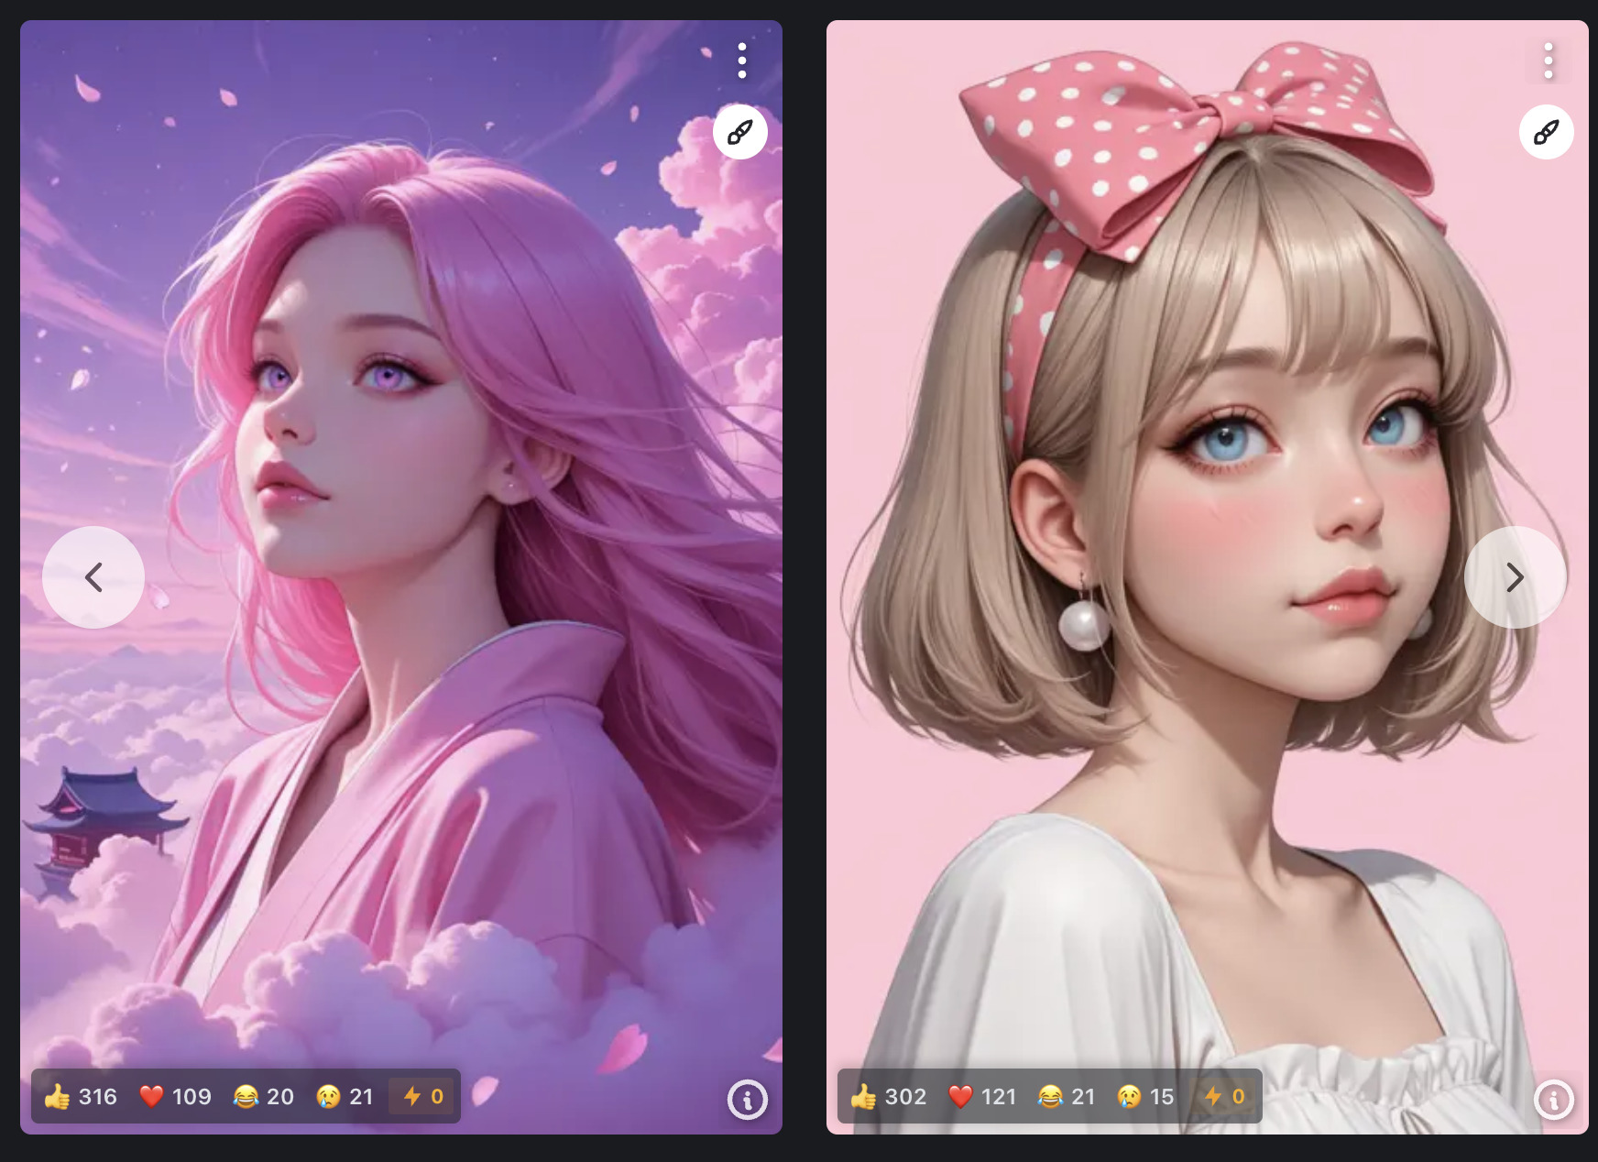Add laughing reaction showing 20
1598x1162 pixels.
click(x=264, y=1096)
